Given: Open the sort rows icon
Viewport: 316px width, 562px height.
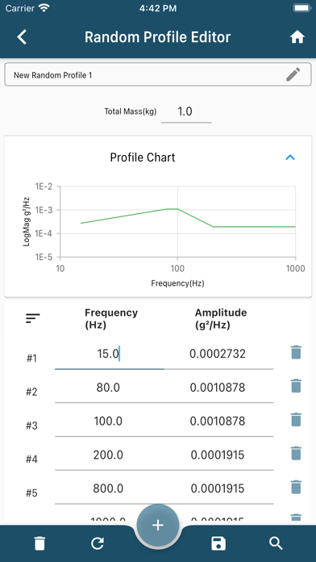Looking at the screenshot, I should click(x=32, y=318).
